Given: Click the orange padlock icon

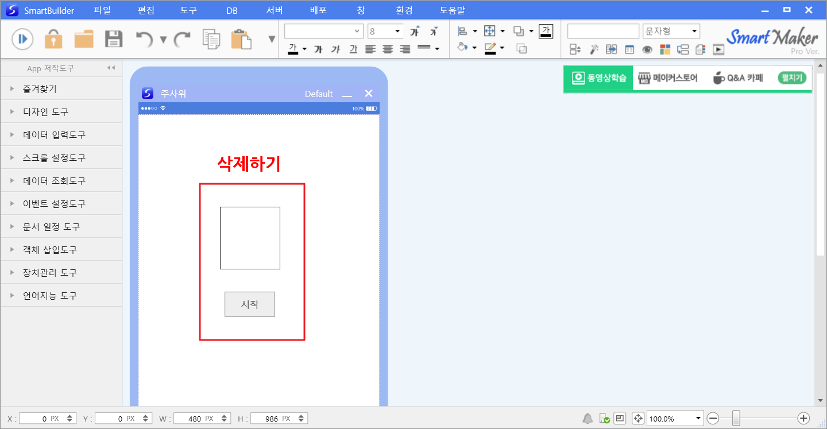Looking at the screenshot, I should (x=53, y=39).
